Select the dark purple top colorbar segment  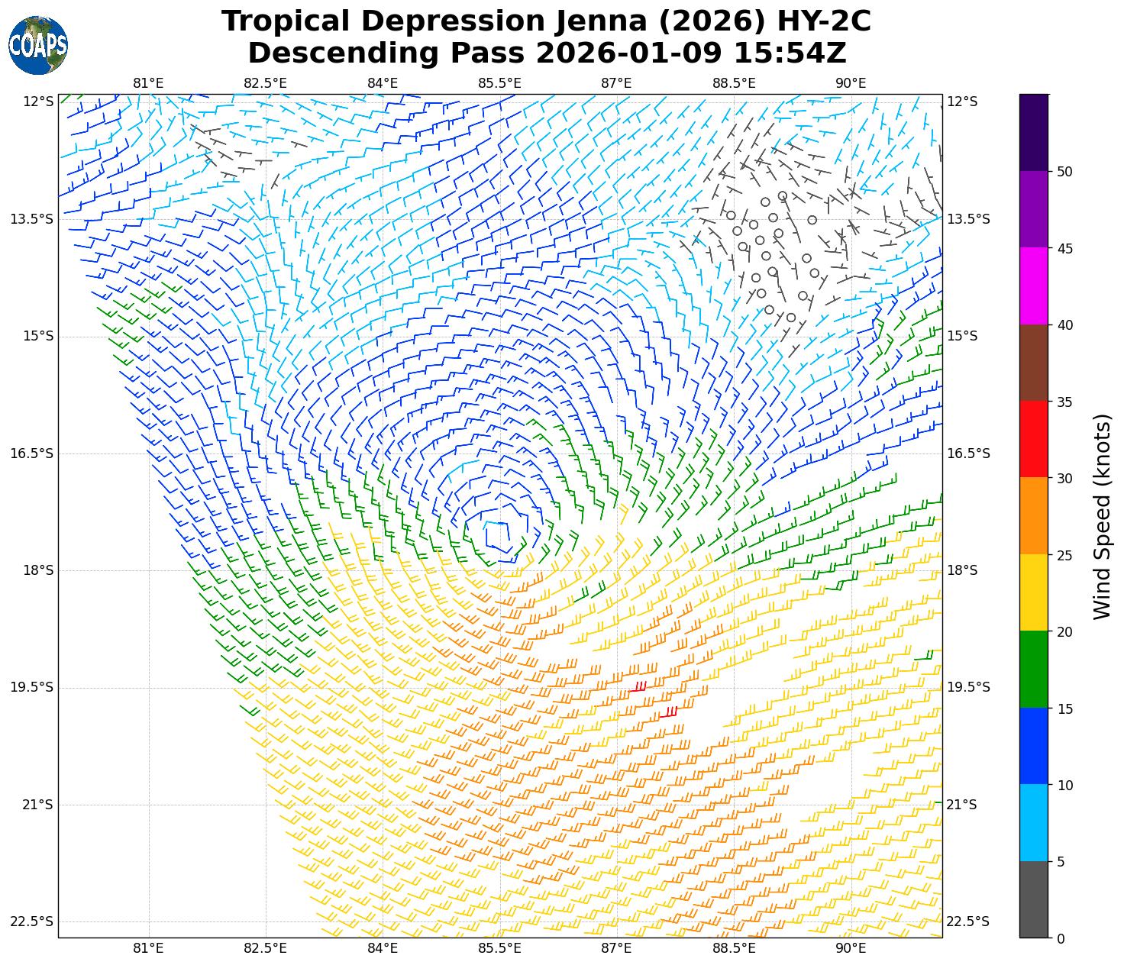1034,132
